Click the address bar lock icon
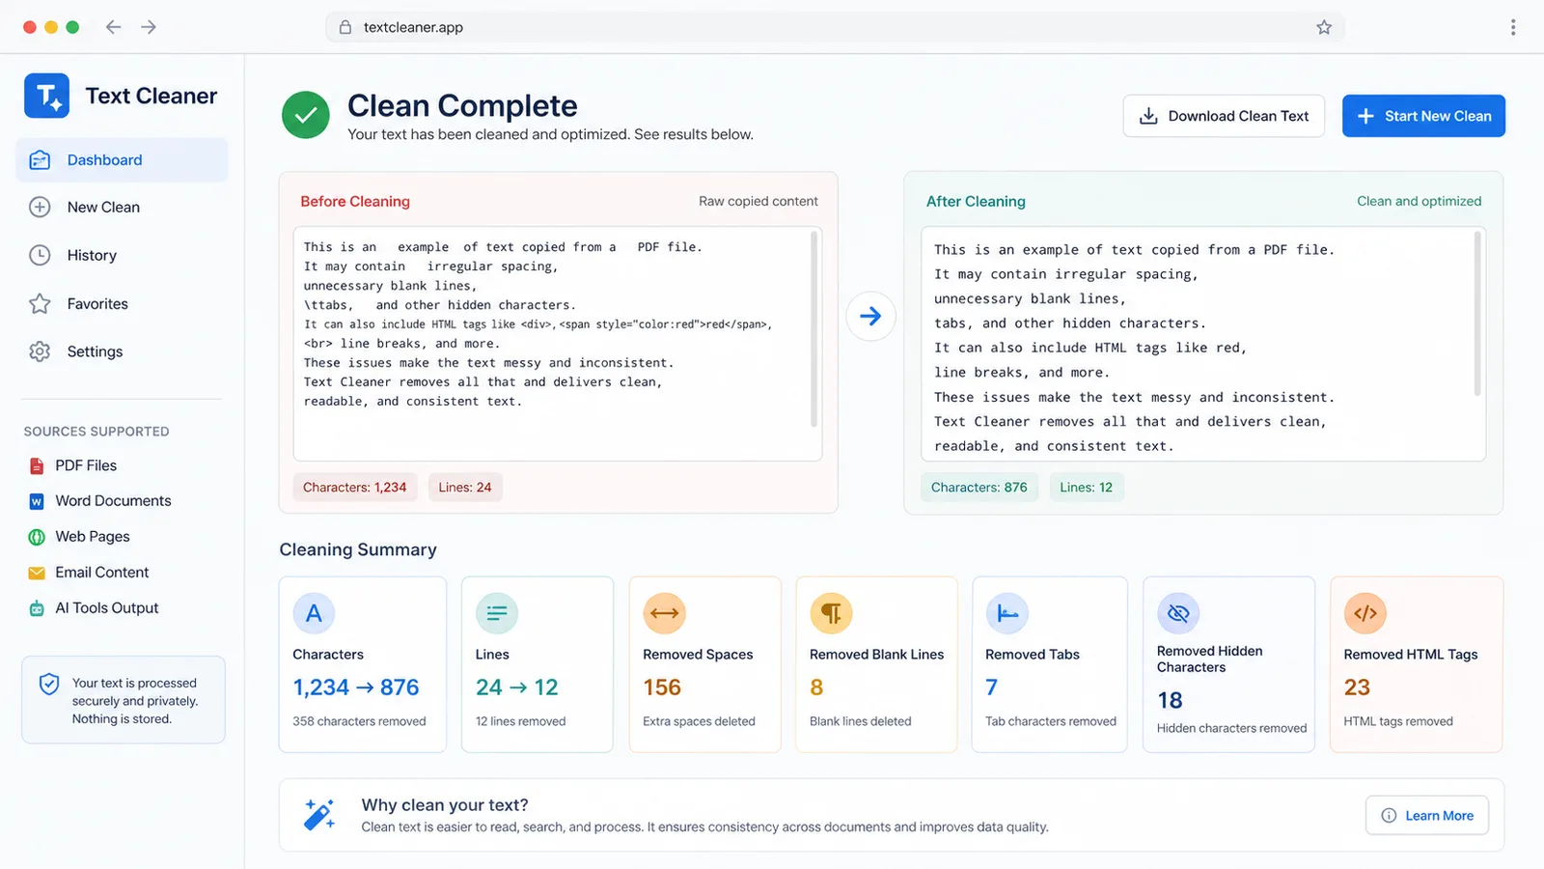Viewport: 1544px width, 869px height. [345, 27]
